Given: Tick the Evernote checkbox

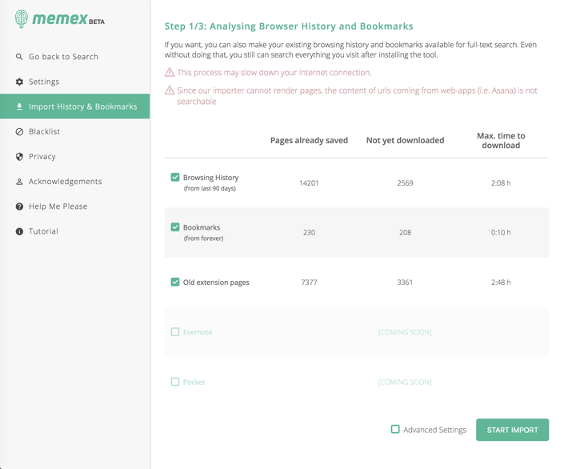Looking at the screenshot, I should tap(175, 331).
